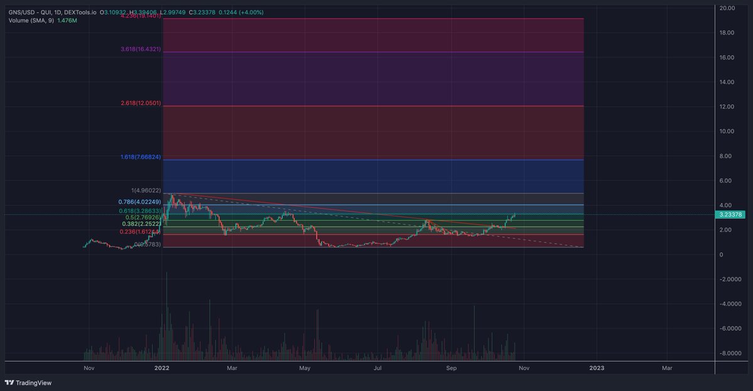
Task: Click the +4.00% change value
Action: 252,13
